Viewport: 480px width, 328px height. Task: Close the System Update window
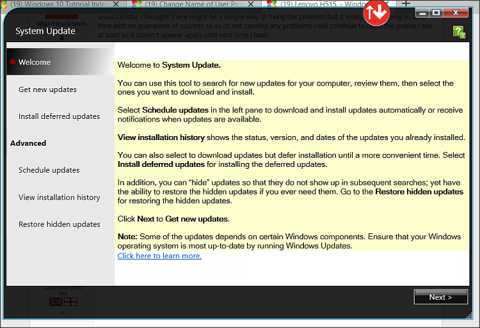coord(456,13)
